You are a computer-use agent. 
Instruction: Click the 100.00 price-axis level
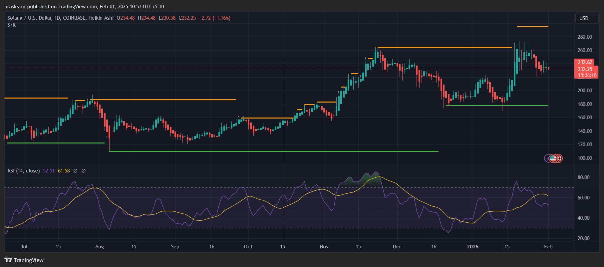coord(585,158)
